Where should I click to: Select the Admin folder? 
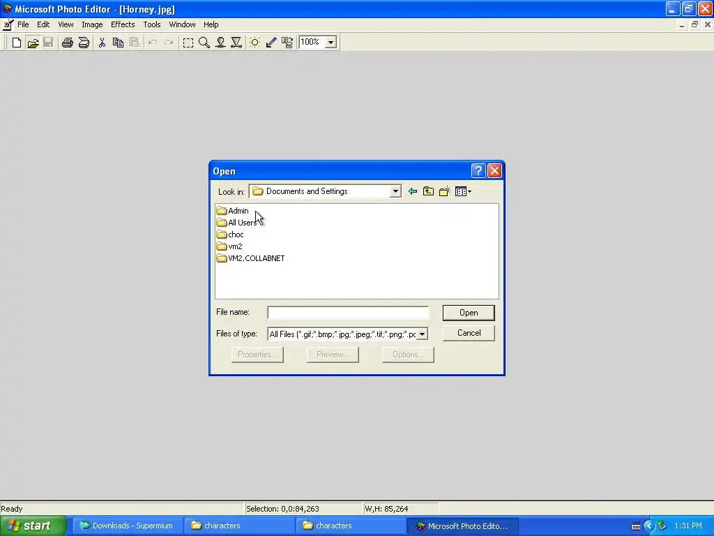point(233,211)
